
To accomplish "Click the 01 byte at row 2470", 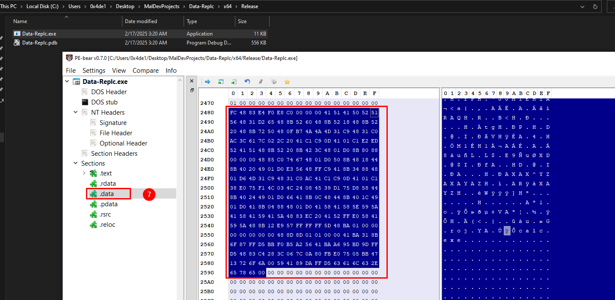I will 233,103.
